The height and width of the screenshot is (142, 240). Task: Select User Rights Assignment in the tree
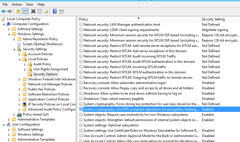point(51,69)
